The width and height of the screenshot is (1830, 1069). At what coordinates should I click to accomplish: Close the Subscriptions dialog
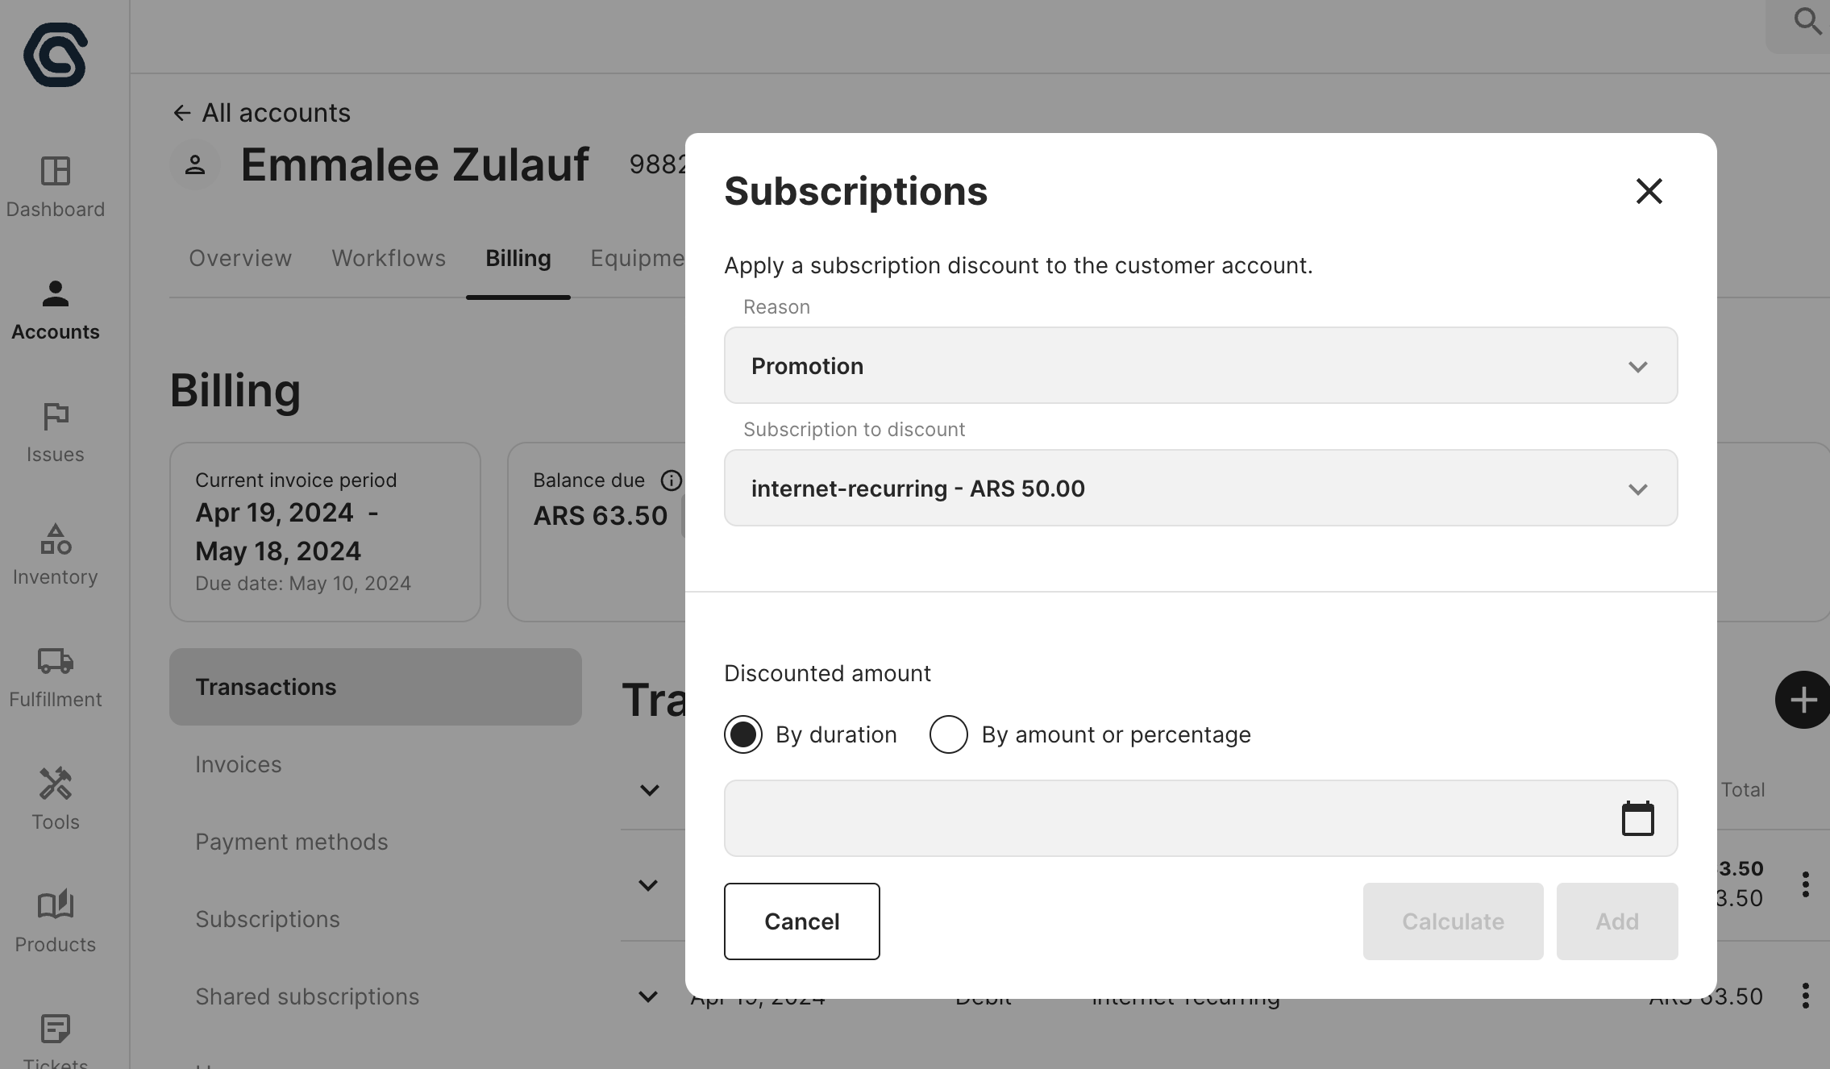(1649, 191)
